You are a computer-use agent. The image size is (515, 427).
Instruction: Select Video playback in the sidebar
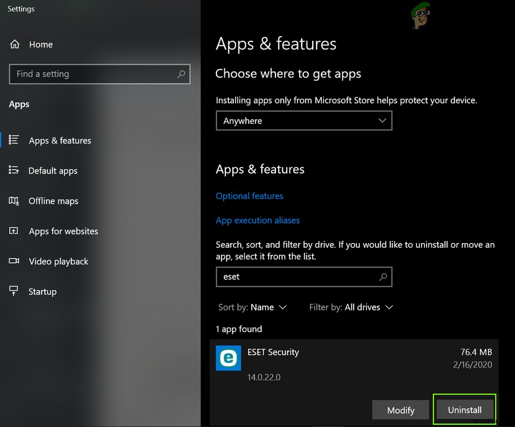12,261
